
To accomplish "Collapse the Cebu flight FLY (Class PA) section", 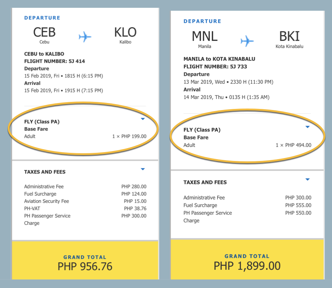I will (x=143, y=119).
